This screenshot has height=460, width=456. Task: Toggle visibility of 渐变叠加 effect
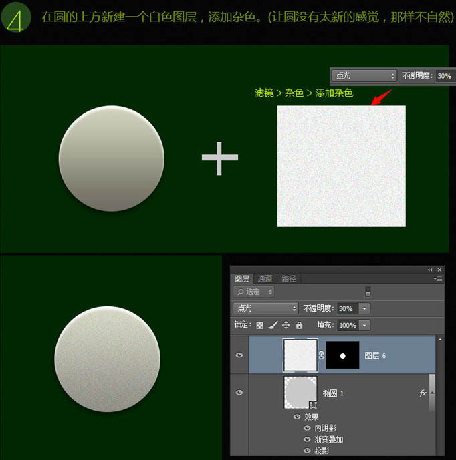[307, 439]
